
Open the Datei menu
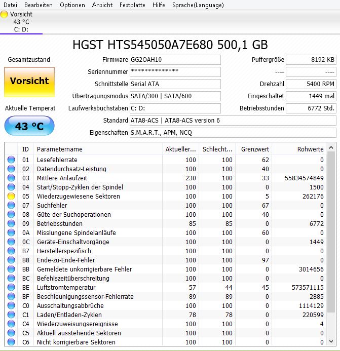(x=10, y=5)
